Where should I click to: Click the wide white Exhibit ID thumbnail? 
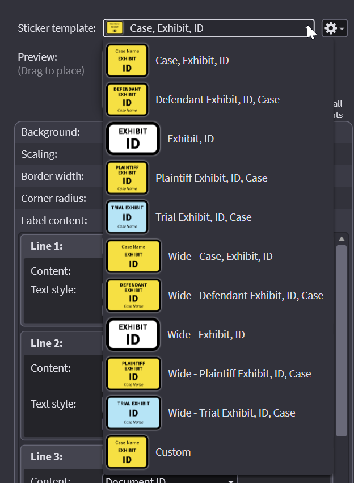tap(133, 334)
